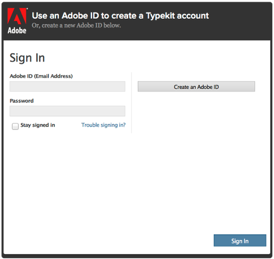Screen dimensions: 274x259
Task: Enable staying signed in via the checkbox
Action: (15, 126)
